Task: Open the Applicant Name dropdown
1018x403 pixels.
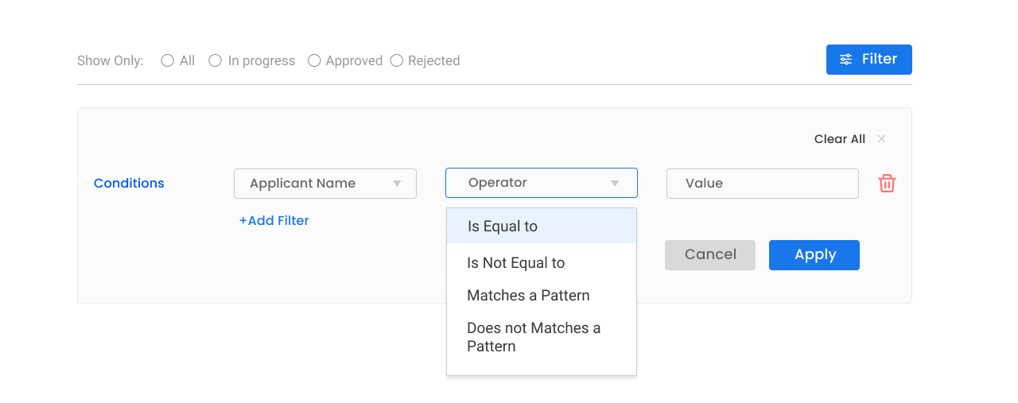Action: coord(324,184)
